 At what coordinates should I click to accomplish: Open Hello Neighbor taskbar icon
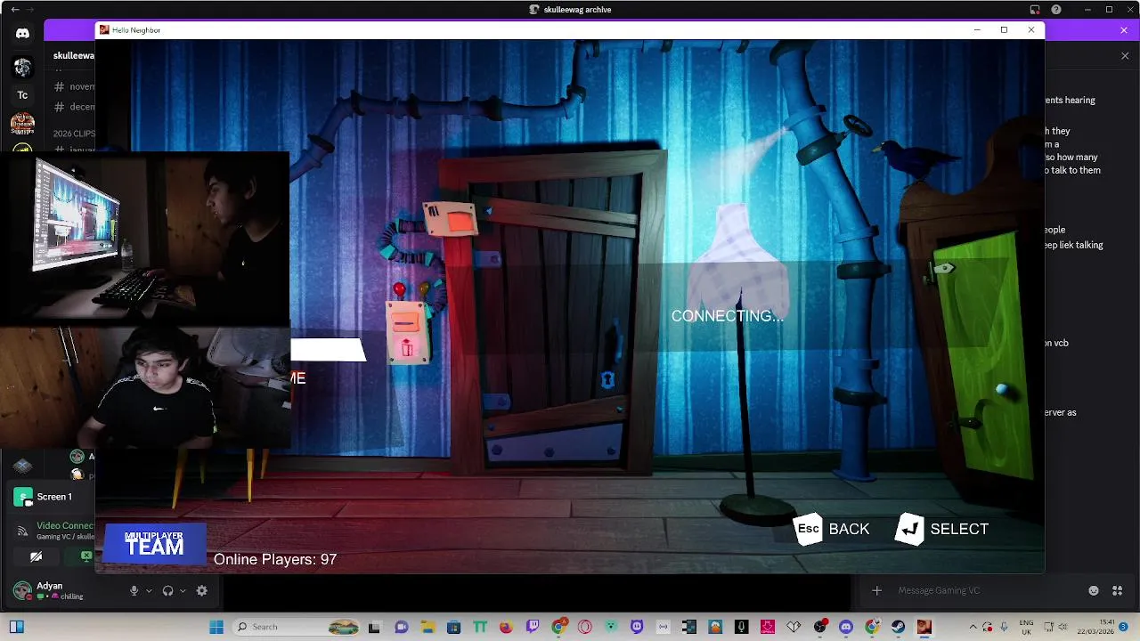tap(924, 627)
